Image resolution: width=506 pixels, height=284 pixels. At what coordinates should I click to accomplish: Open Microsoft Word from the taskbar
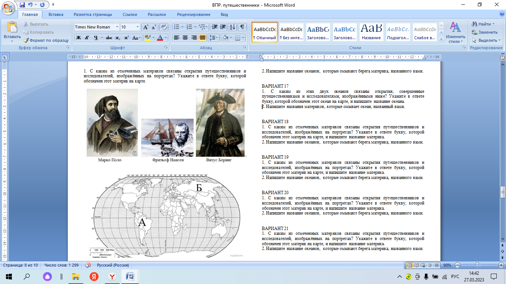point(130,276)
